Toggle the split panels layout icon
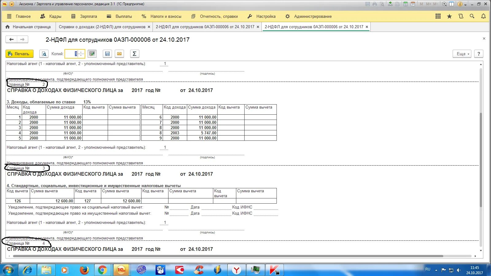491x276 pixels. pyautogui.click(x=452, y=4)
